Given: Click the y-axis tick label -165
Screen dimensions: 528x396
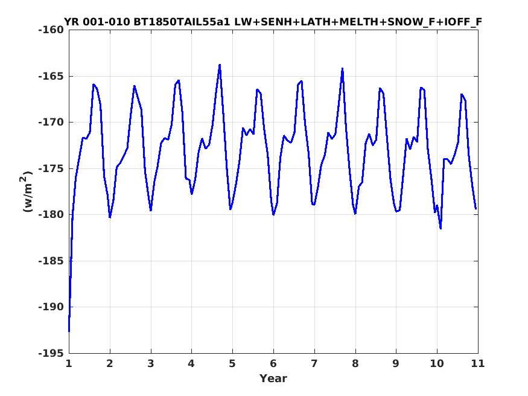Looking at the screenshot, I should [51, 76].
